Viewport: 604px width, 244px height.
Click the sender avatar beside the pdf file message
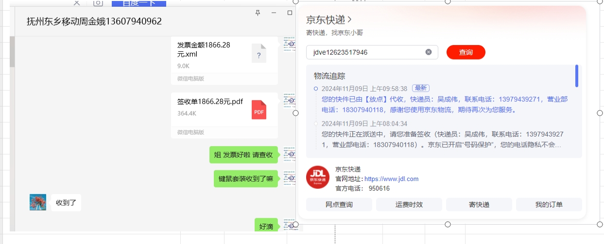pyautogui.click(x=290, y=101)
